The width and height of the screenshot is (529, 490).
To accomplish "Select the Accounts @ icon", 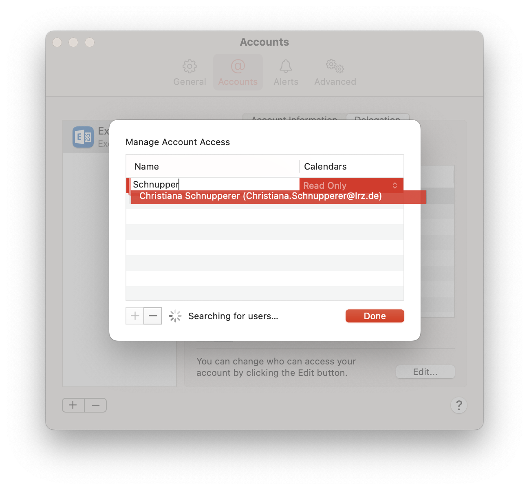I will (238, 66).
